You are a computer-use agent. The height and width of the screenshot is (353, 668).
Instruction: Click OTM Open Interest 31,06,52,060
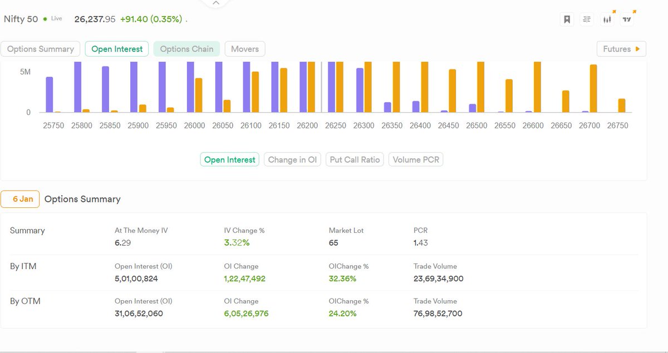coord(139,314)
